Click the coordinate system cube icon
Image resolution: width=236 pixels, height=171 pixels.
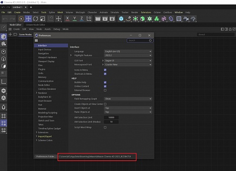click(x=89, y=19)
